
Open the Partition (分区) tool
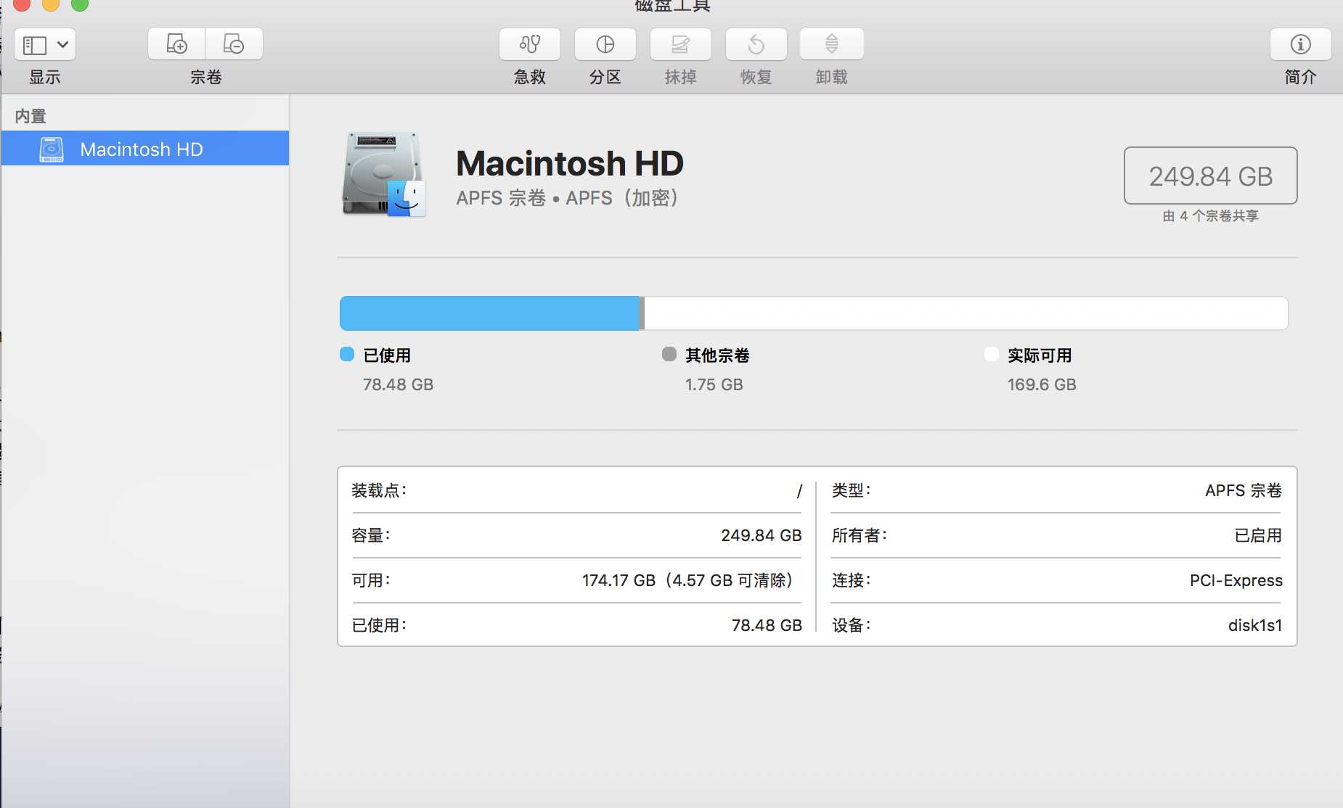[605, 44]
